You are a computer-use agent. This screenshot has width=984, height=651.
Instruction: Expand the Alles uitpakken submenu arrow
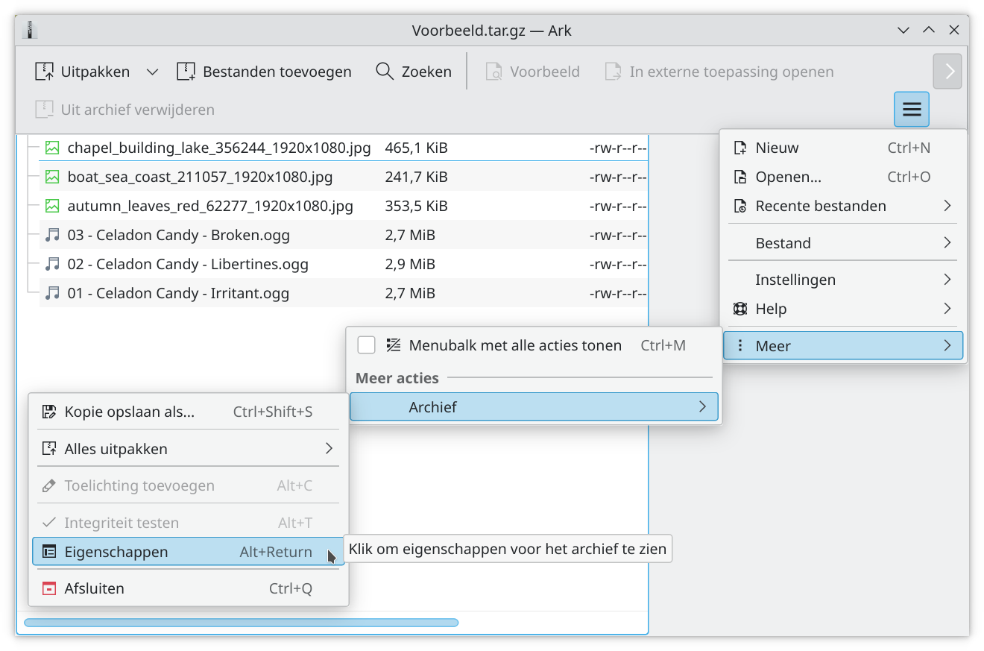[x=329, y=449]
